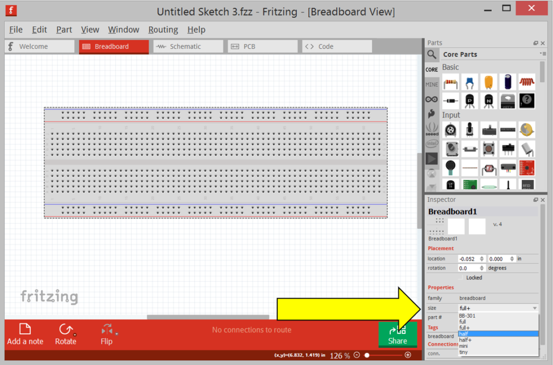Open the Routing menu
This screenshot has height=365, width=553.
163,30
